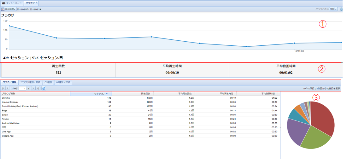The image size is (347, 163).
Task: Click the previous page arrow
Action: [8, 88]
